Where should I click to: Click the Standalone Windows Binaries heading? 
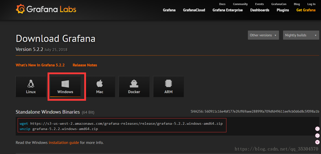pyautogui.click(x=48, y=112)
